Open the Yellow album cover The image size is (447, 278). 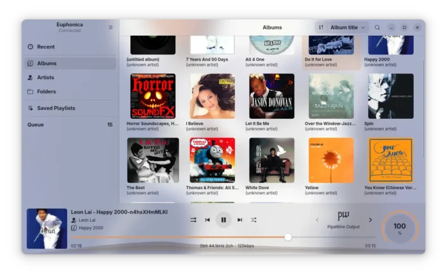[331, 160]
